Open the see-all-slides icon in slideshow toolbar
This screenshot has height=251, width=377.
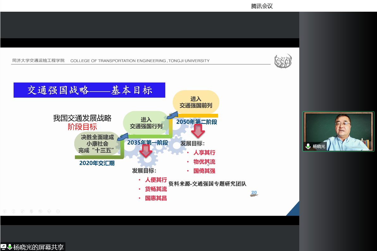[x=31, y=211]
